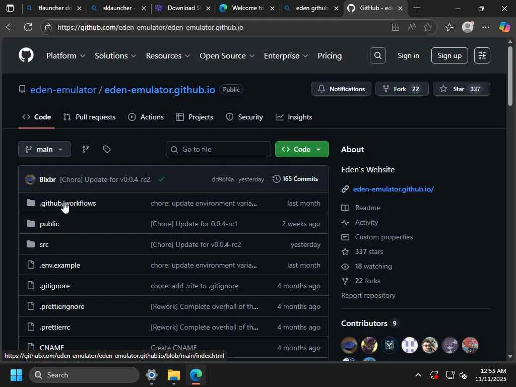Click the Sign up button

click(449, 55)
